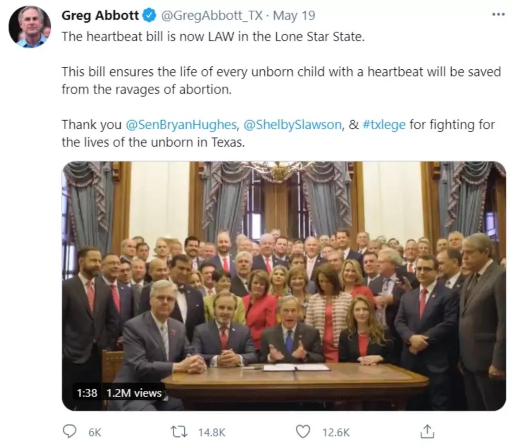Open the three-dot more options menu
513x447 pixels.
498,14
